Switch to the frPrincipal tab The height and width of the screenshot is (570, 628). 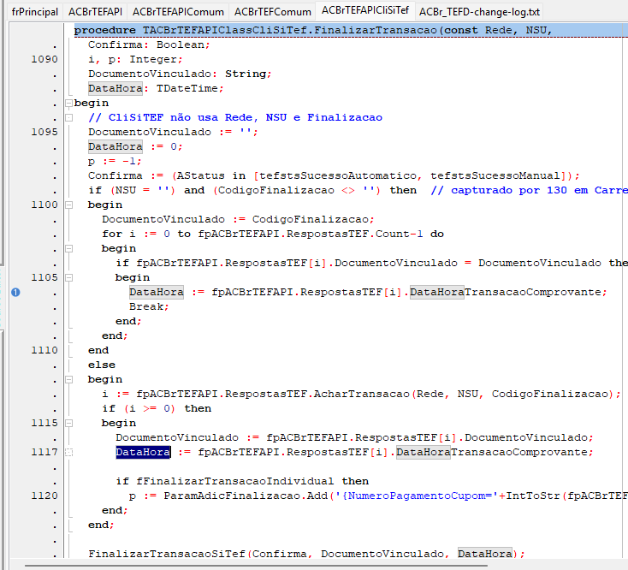[x=35, y=12]
